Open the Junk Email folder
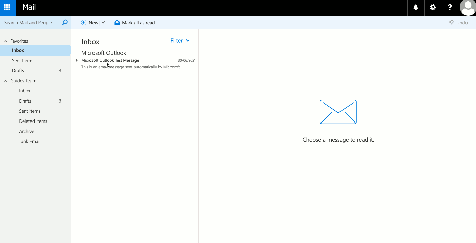This screenshot has width=476, height=243. 29,141
